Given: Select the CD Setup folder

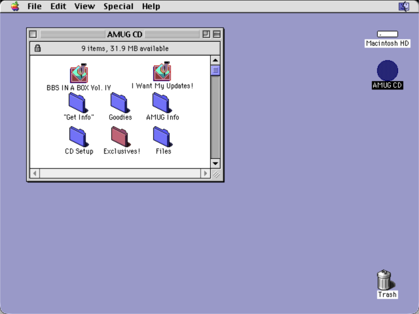Looking at the screenshot, I should tap(79, 137).
